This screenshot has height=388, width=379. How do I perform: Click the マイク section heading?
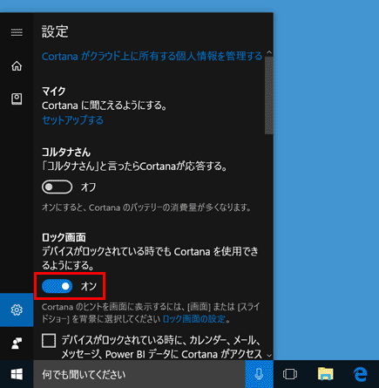click(x=54, y=92)
